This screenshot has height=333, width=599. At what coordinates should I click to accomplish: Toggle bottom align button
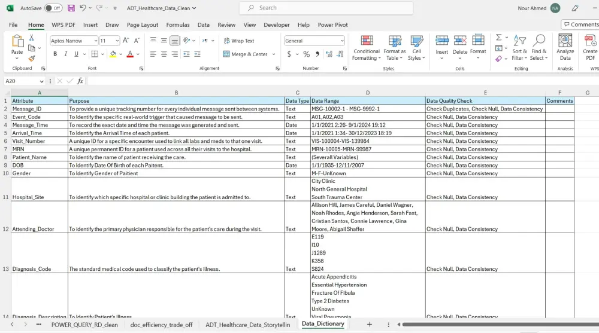174,41
